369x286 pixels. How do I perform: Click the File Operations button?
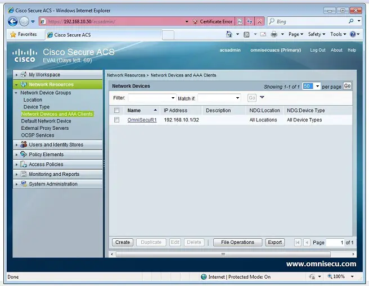pos(238,242)
